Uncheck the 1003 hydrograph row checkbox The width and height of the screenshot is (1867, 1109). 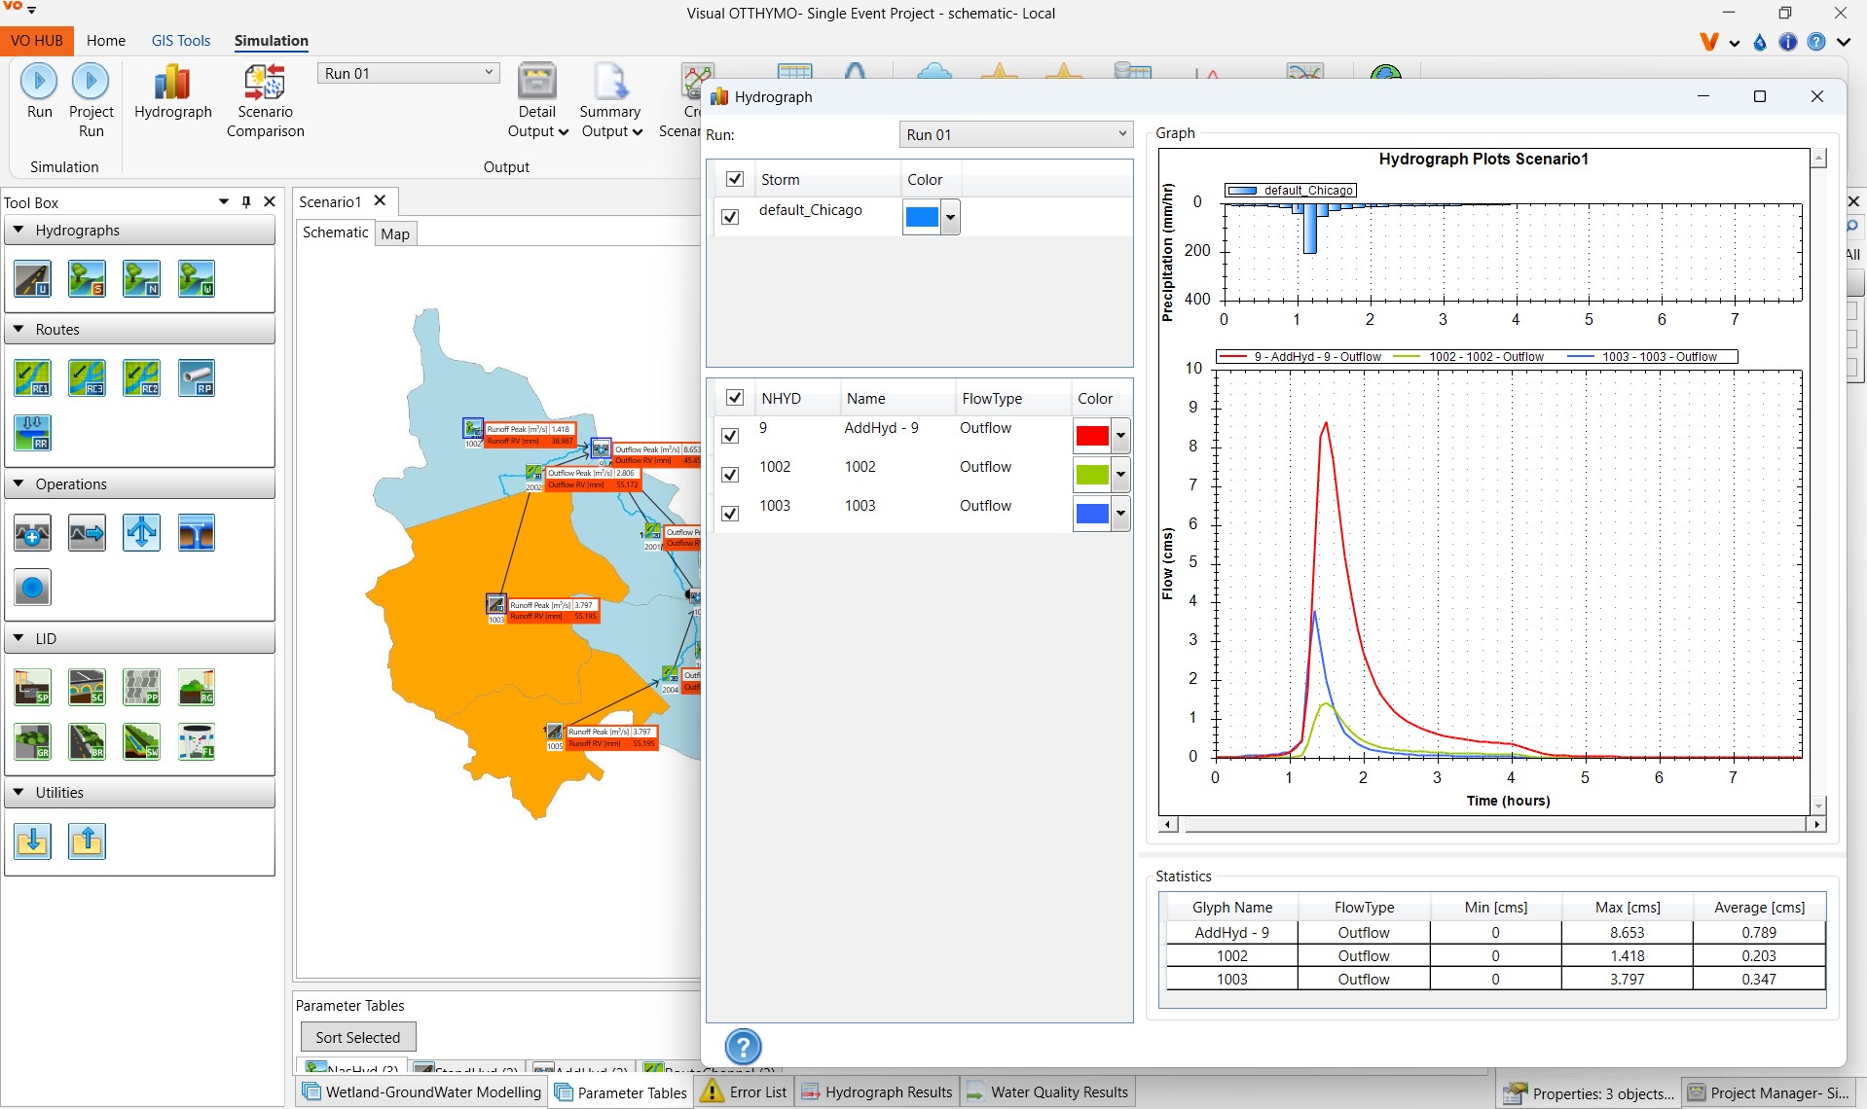(x=730, y=513)
